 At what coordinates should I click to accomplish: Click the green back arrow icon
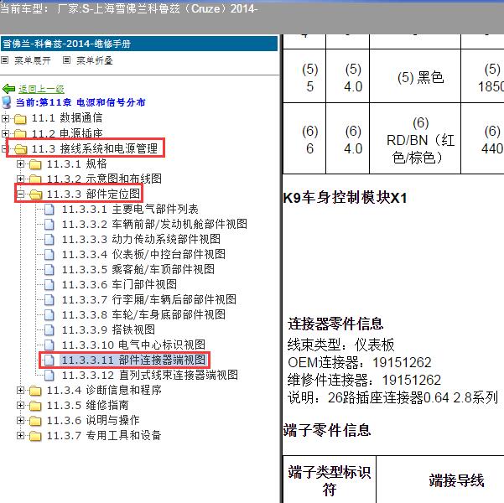click(x=8, y=88)
